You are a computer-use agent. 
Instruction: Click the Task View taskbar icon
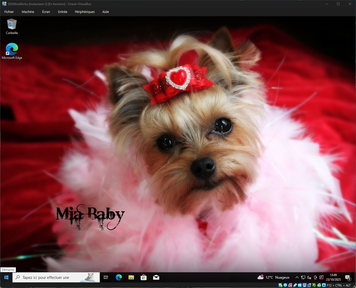pyautogui.click(x=106, y=277)
